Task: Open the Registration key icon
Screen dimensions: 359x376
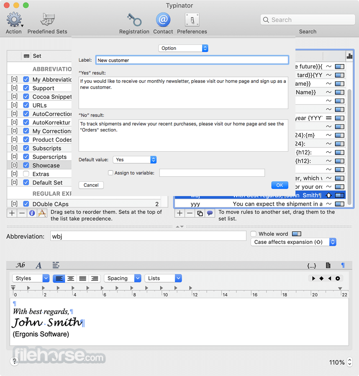Action: 134,19
